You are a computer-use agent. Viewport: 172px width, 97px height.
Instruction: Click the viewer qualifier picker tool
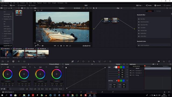[36, 46]
